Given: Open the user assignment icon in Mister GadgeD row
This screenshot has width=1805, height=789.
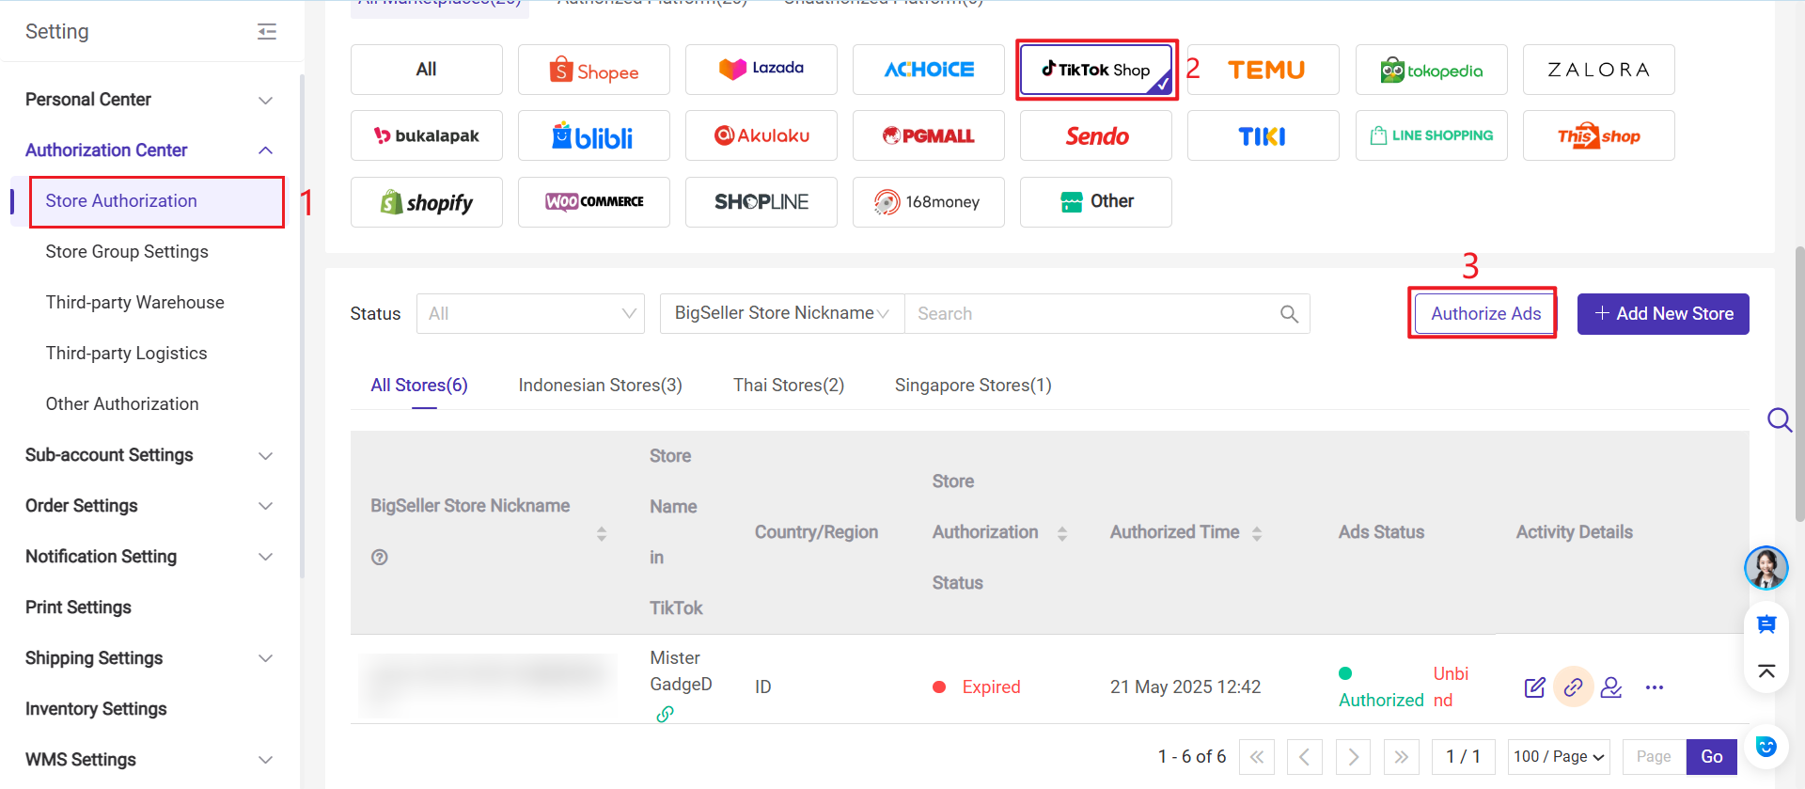Looking at the screenshot, I should tap(1611, 687).
